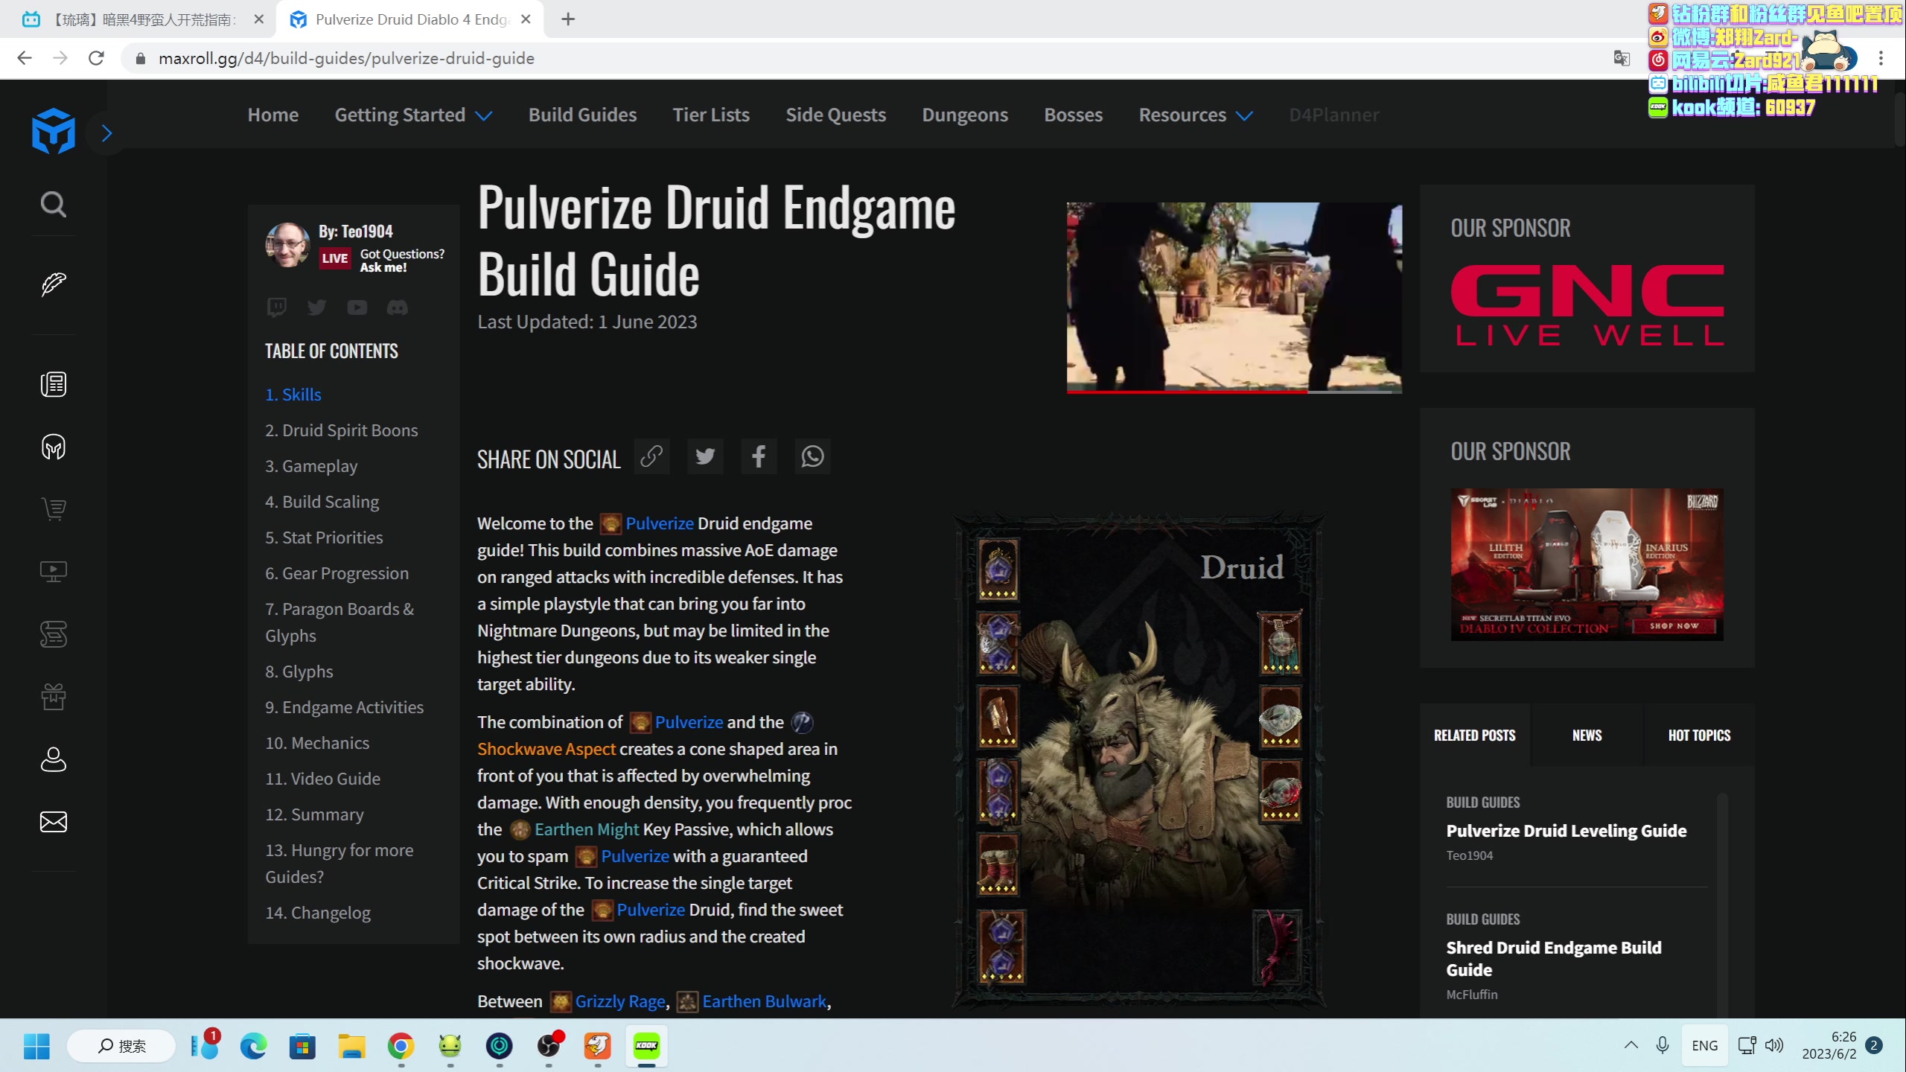Share the guide on Twitter
Image resolution: width=1906 pixels, height=1072 pixels.
[705, 456]
